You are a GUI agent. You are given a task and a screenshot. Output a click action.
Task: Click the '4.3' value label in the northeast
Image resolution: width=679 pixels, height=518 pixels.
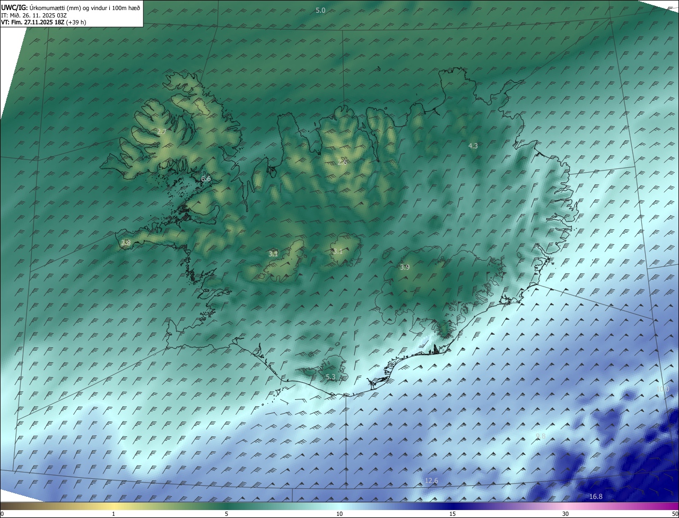pyautogui.click(x=473, y=146)
